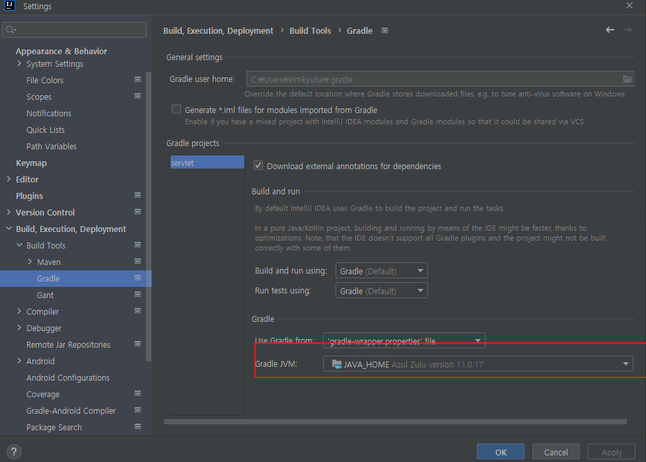Expand the Editor tree node

click(9, 179)
